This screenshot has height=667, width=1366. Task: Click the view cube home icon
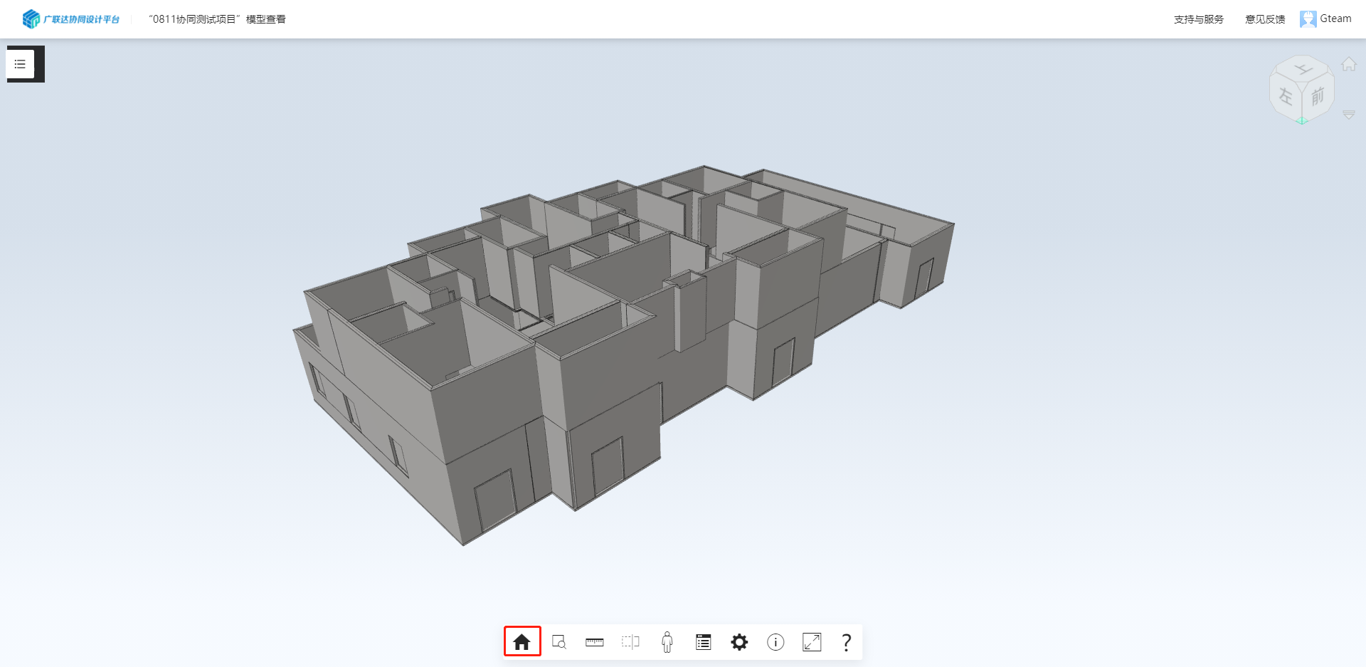1348,64
